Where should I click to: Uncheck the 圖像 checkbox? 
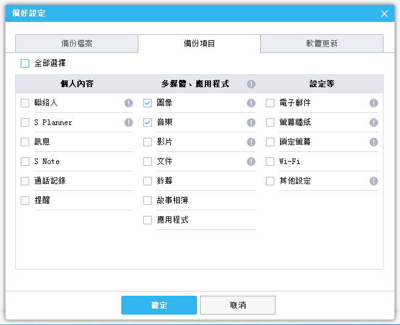click(x=148, y=103)
